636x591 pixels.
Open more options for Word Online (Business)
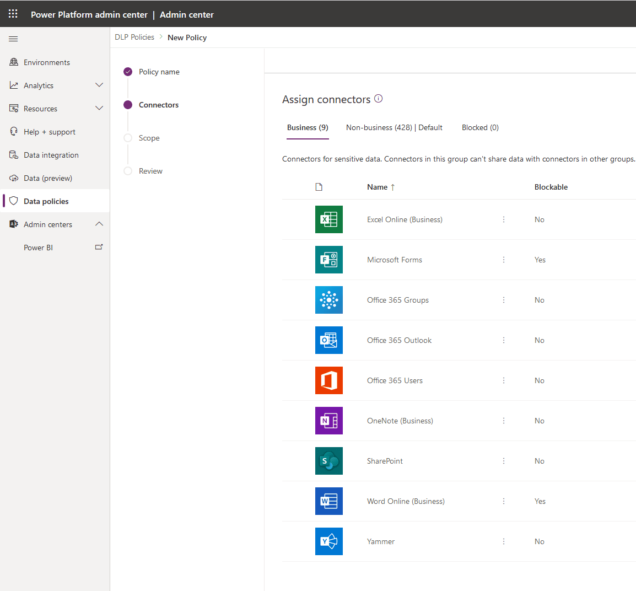click(x=503, y=501)
